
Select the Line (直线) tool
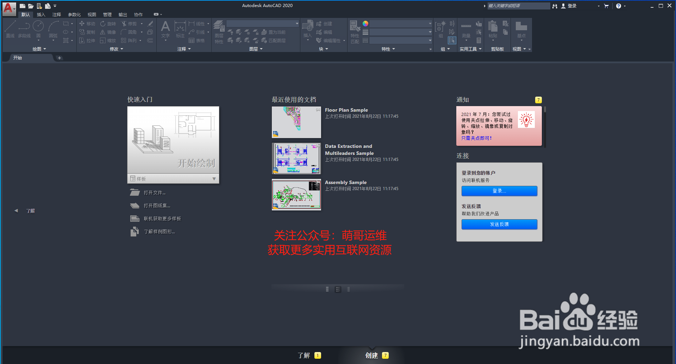[10, 29]
